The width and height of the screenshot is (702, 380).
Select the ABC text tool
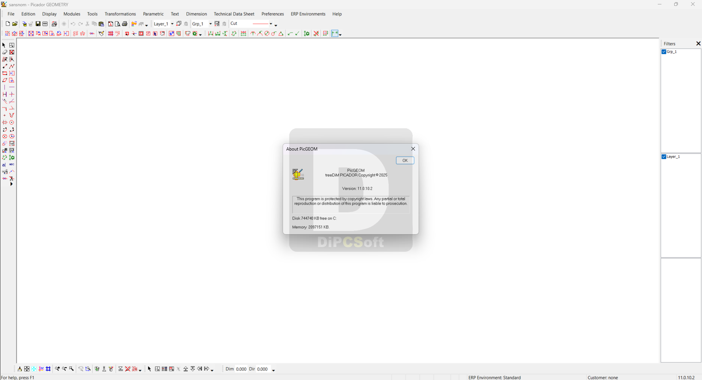tap(12, 164)
